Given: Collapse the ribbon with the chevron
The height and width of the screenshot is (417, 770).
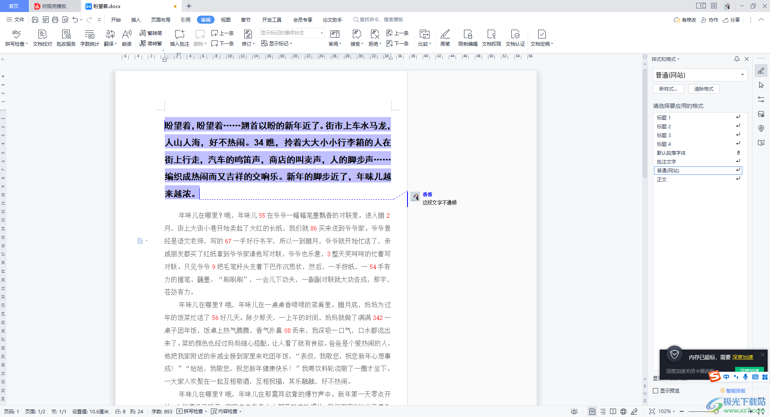Looking at the screenshot, I should click(761, 20).
